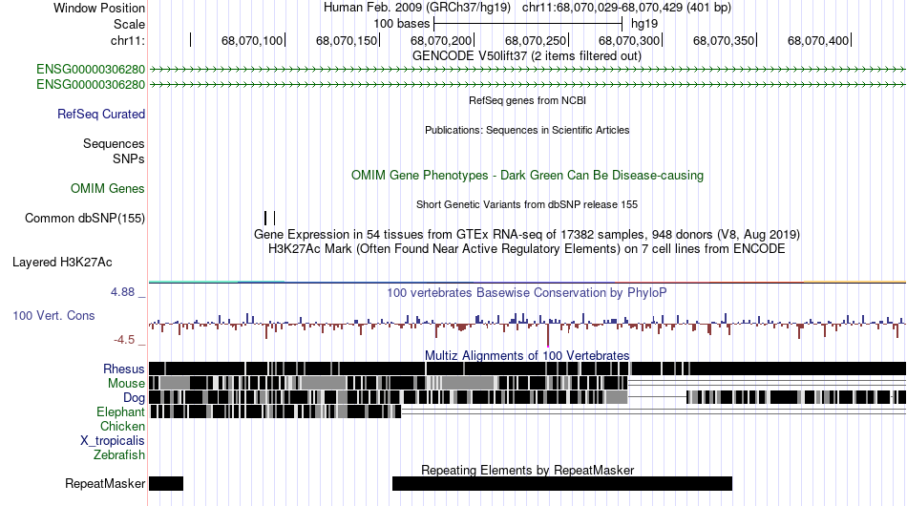Screen dimensions: 907x506
Task: Open the second ENSG00000306280 gene label
Action: coord(91,84)
